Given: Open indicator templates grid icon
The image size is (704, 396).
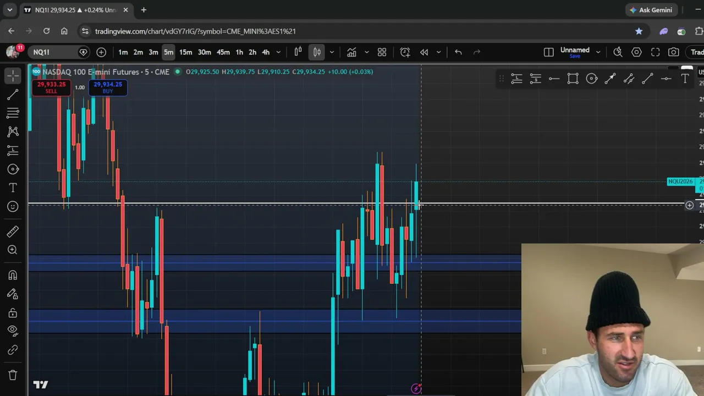Looking at the screenshot, I should 382,52.
